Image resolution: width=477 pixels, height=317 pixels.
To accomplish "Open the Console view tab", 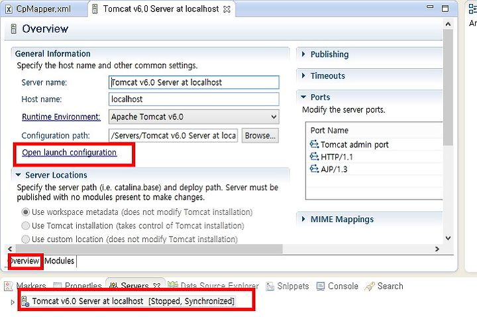I will pyautogui.click(x=337, y=286).
